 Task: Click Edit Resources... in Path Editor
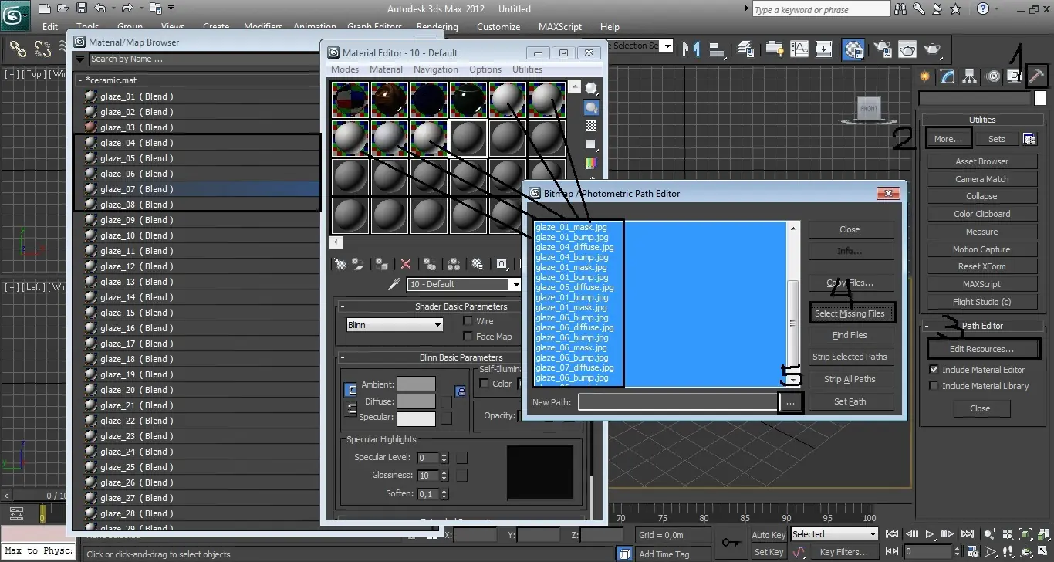[981, 349]
